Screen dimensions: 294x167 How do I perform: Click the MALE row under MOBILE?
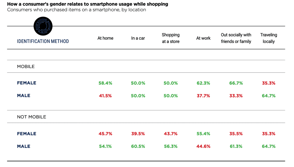click(24, 96)
